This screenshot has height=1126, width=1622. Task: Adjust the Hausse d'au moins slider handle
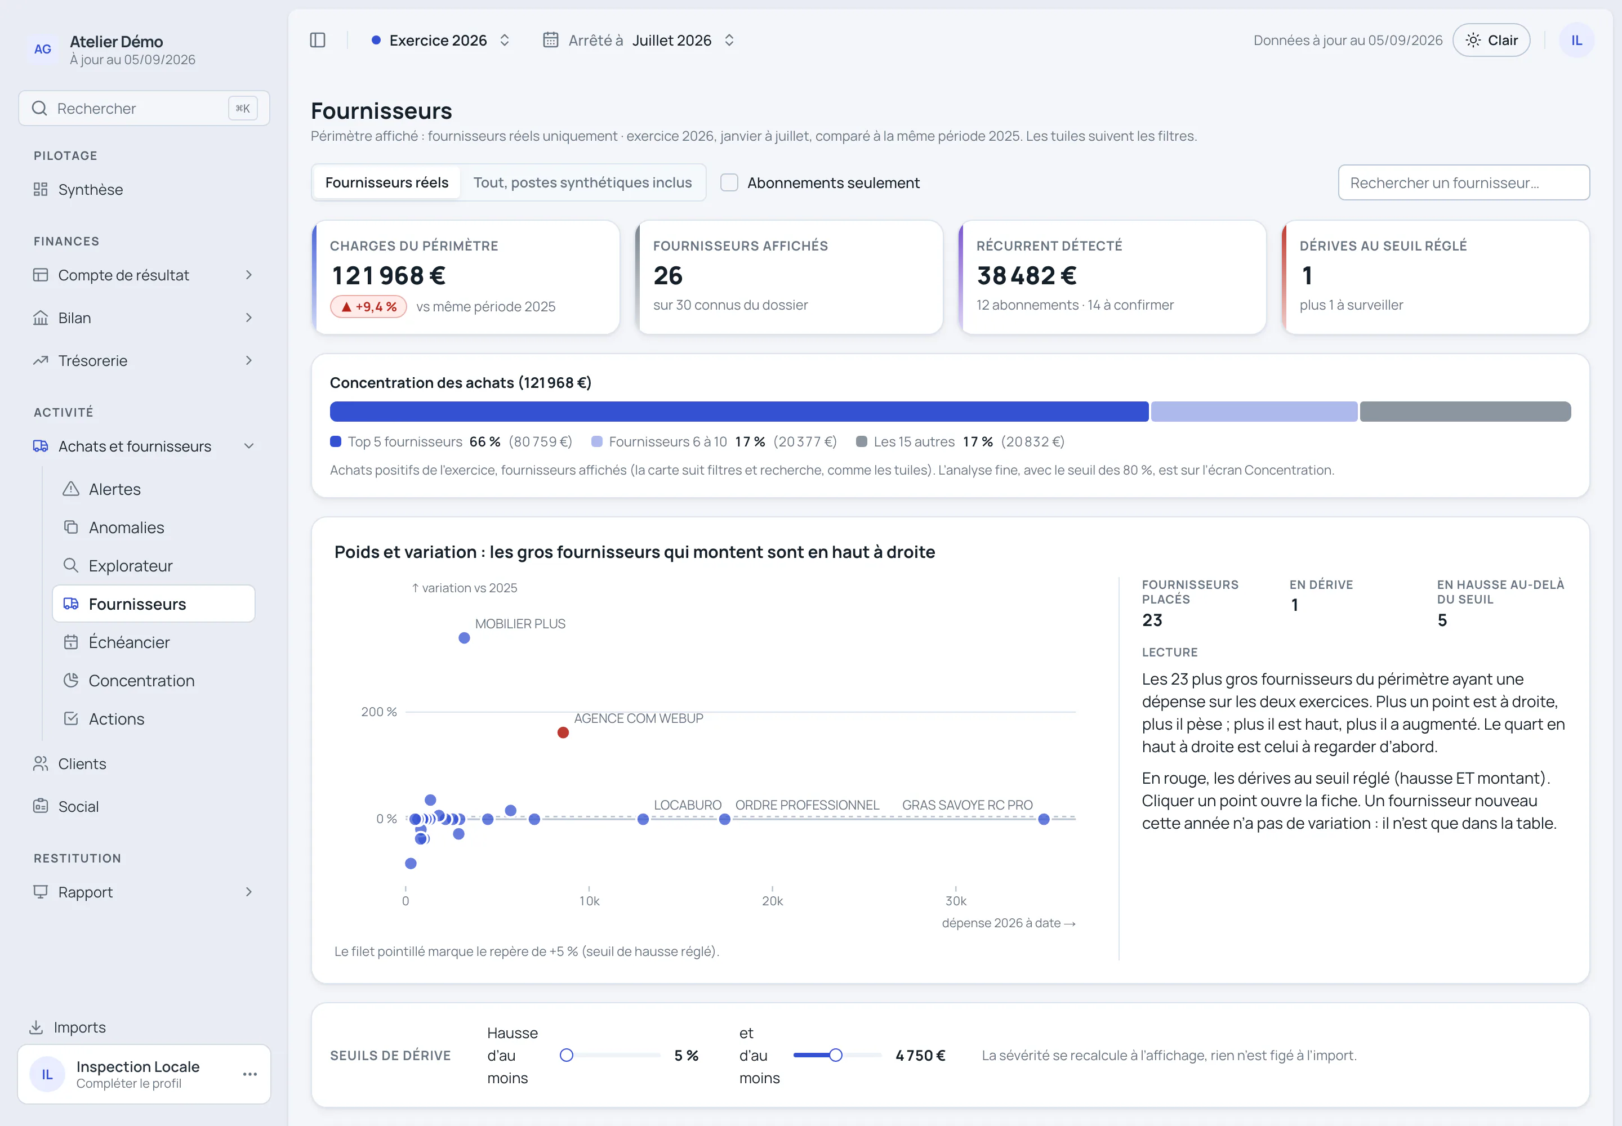point(566,1056)
